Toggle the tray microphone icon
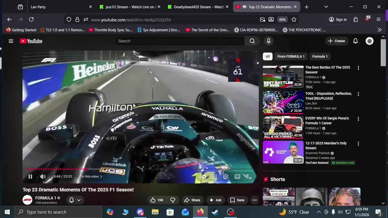The width and height of the screenshot is (388, 218). pyautogui.click(x=333, y=212)
